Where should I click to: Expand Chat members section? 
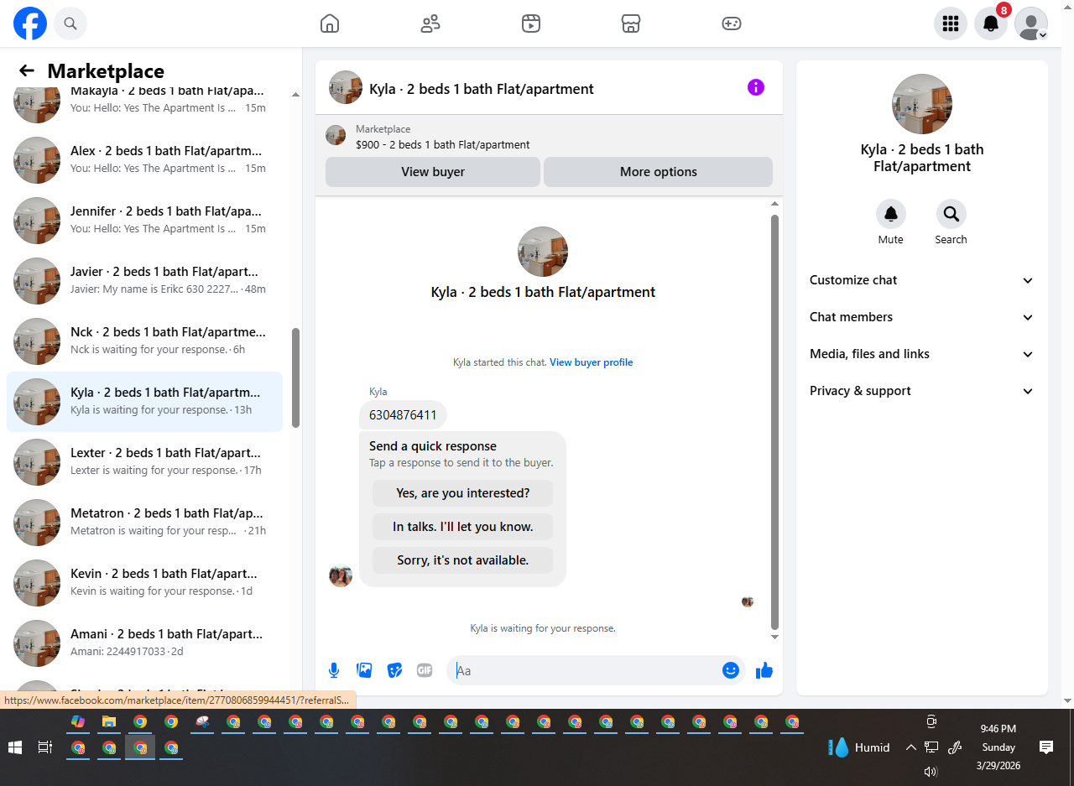point(922,317)
